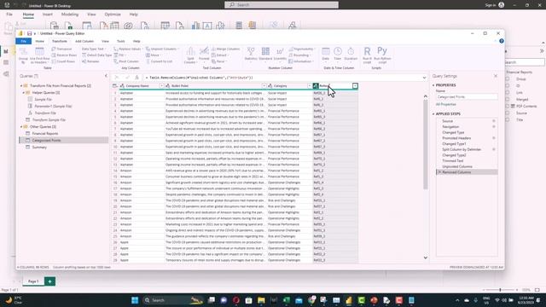Click the Sign in account avatar in Power BI Desktop
This screenshot has width=546, height=307.
[x=502, y=5]
